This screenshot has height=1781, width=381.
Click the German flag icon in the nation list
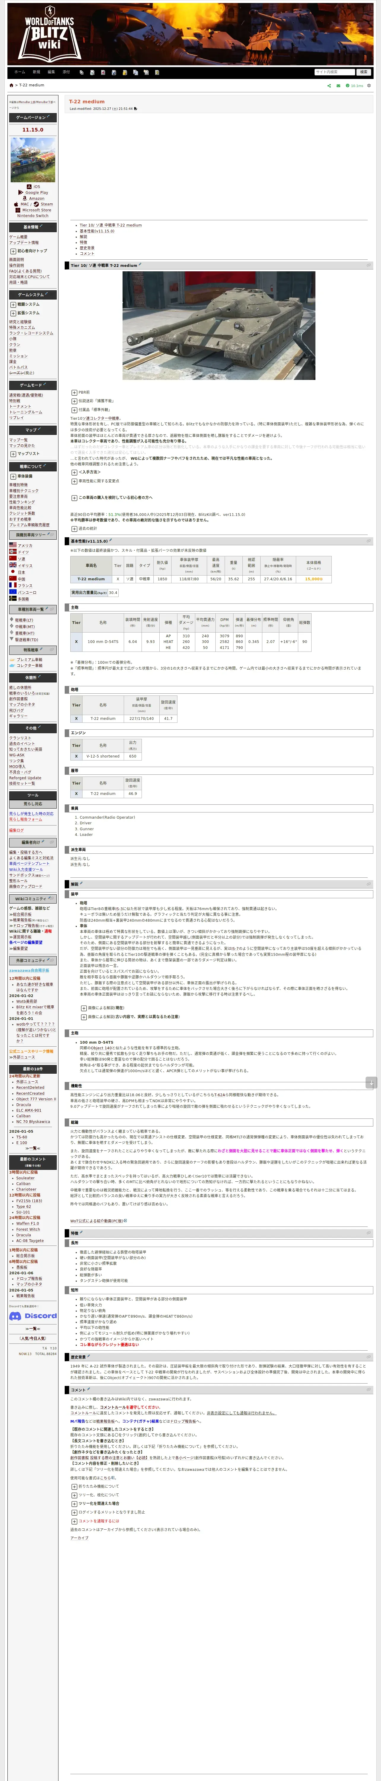[x=12, y=552]
